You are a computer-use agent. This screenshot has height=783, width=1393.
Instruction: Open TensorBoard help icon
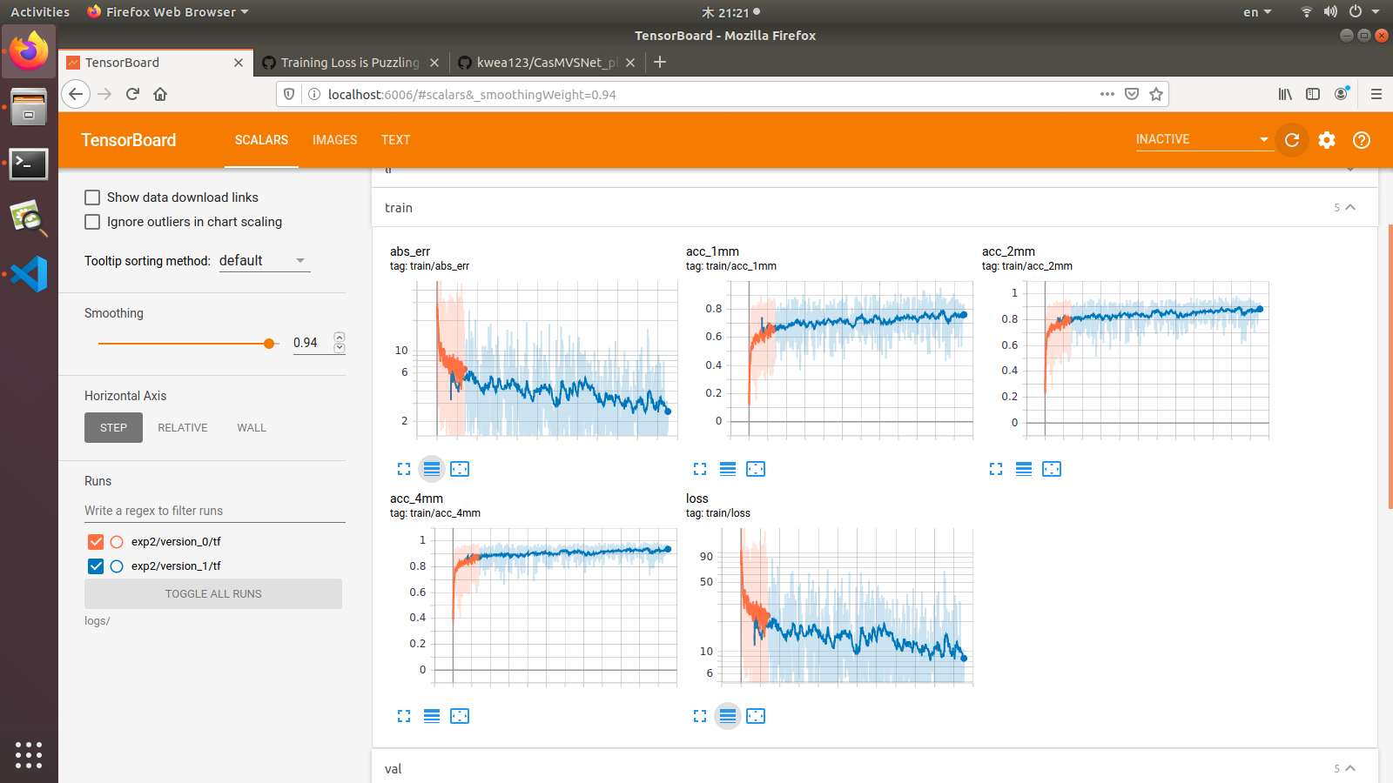(x=1362, y=140)
